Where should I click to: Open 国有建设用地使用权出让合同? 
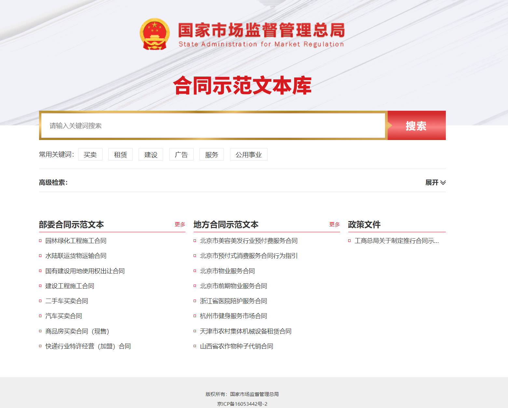85,271
